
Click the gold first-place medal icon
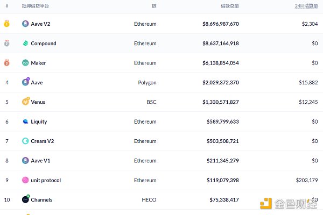click(x=6, y=24)
